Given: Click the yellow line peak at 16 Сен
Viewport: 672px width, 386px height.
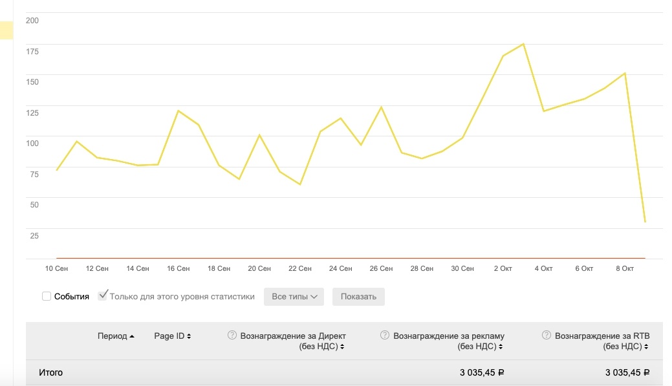Looking at the screenshot, I should pos(179,111).
